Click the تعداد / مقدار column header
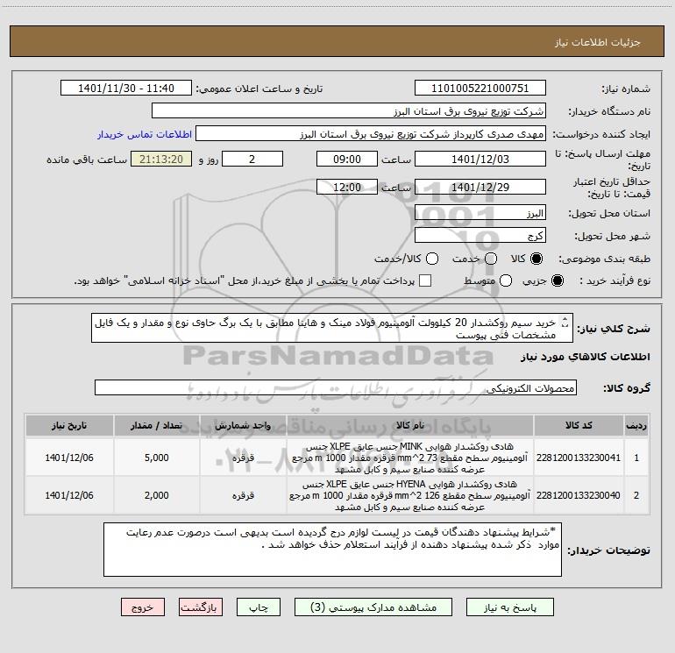 click(x=157, y=425)
